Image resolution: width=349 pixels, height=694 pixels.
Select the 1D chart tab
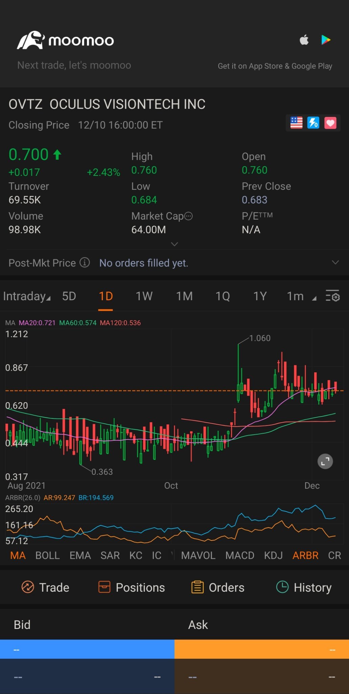click(x=106, y=296)
